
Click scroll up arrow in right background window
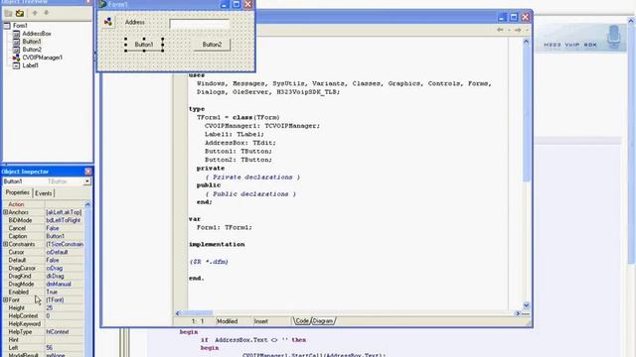pos(631,21)
